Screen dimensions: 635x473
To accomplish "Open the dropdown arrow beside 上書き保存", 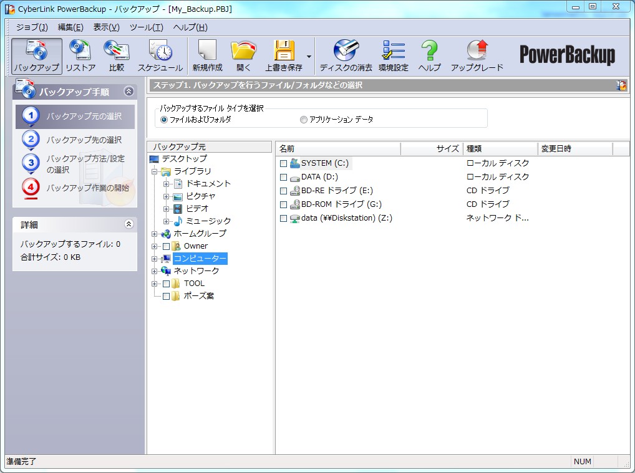I will (309, 56).
